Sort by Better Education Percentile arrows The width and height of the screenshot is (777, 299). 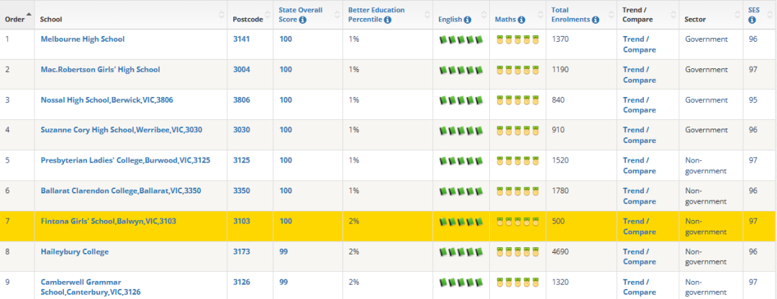click(x=427, y=15)
